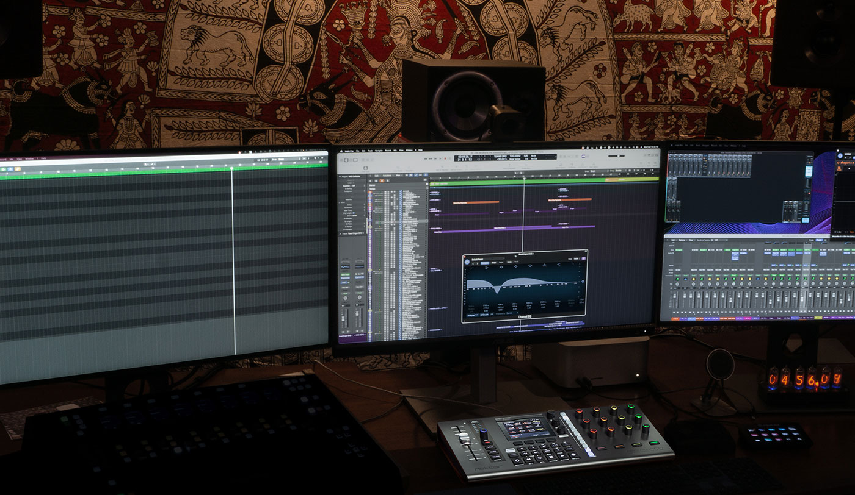Click the Copy button in Channel EQ
This screenshot has height=495, width=855.
pos(493,263)
